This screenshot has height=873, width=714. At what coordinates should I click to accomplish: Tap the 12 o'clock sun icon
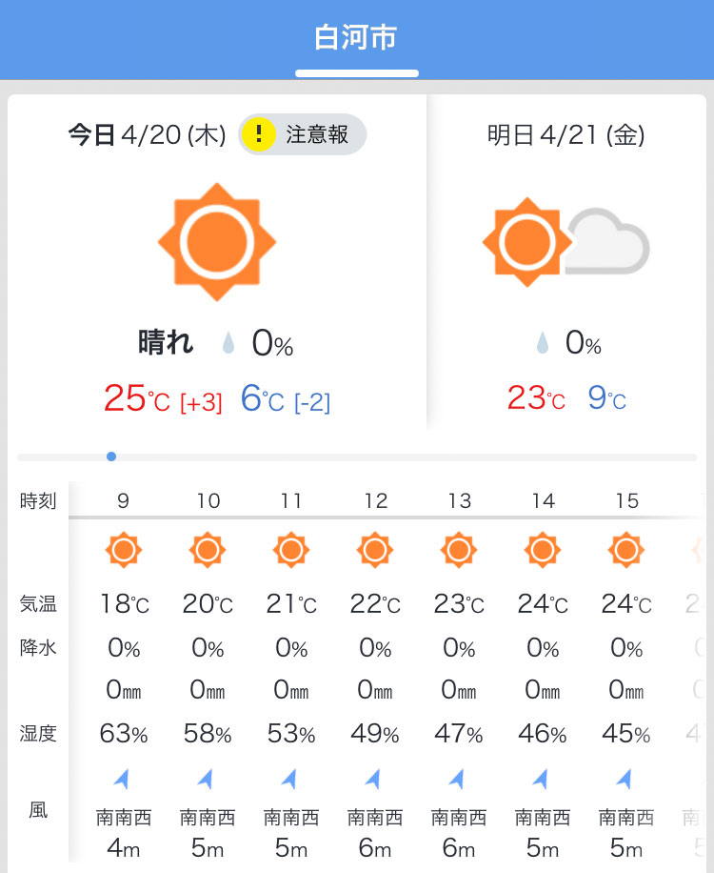pos(375,550)
